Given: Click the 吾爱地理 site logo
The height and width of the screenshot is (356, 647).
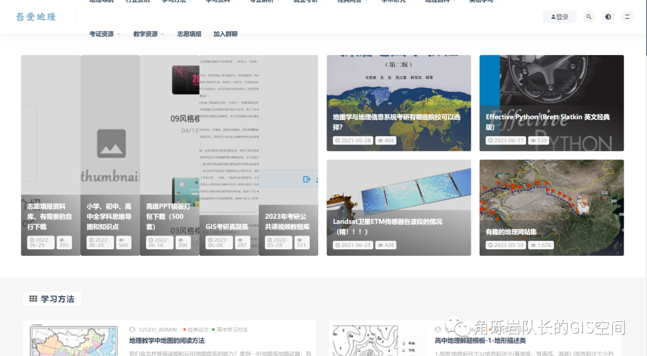Looking at the screenshot, I should tap(35, 17).
